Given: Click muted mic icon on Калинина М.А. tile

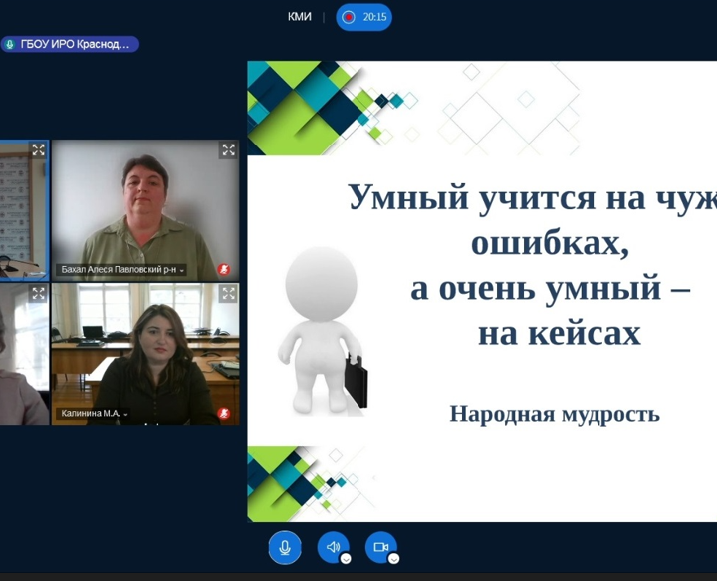Looking at the screenshot, I should 224,413.
